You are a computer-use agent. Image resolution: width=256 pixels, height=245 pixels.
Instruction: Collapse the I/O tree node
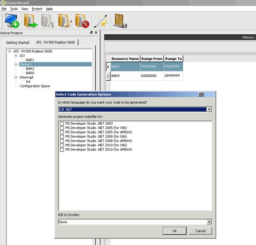pyautogui.click(x=16, y=56)
